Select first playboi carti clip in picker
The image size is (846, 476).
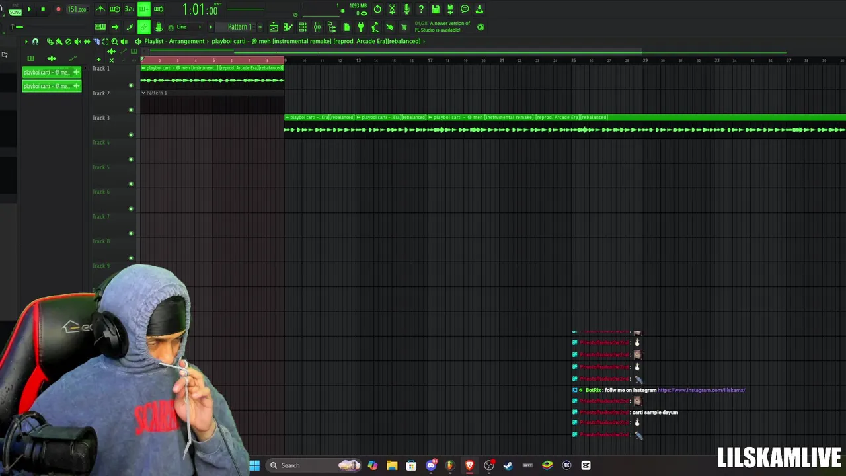coord(52,72)
